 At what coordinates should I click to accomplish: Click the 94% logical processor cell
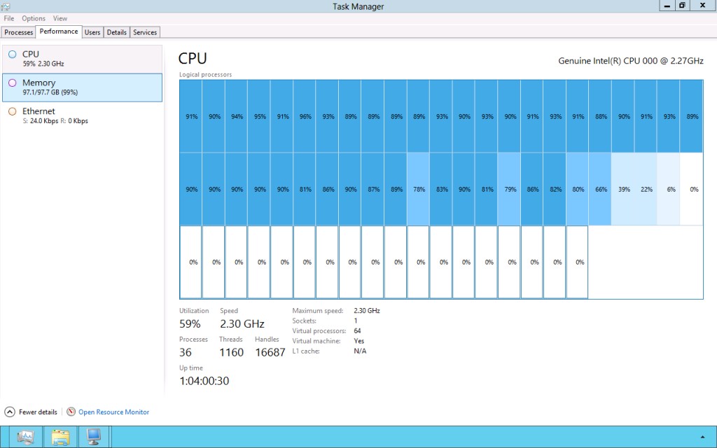pyautogui.click(x=237, y=116)
